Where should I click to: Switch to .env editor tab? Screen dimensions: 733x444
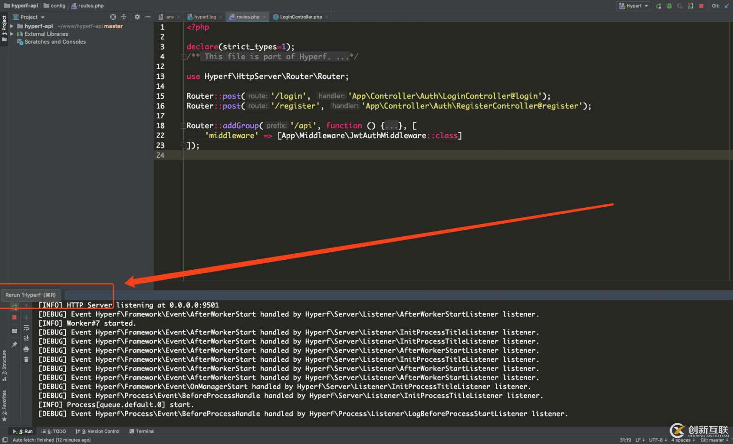click(x=166, y=17)
